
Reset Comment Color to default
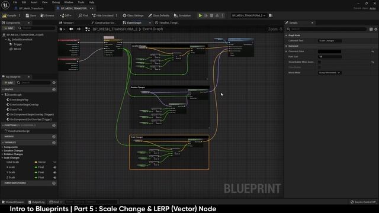tap(372, 51)
